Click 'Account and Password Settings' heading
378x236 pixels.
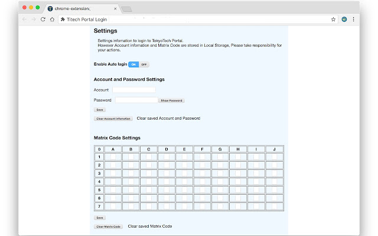[129, 80]
